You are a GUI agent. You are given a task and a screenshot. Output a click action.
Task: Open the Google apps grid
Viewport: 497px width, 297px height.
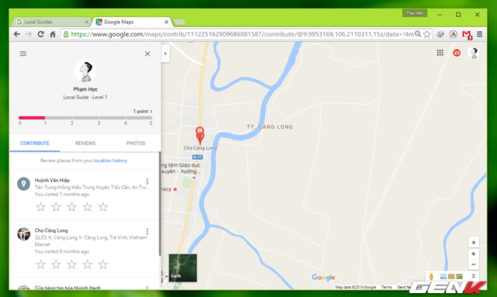coord(440,53)
